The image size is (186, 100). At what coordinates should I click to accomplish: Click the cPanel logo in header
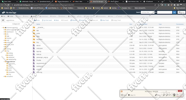pos(3,13)
